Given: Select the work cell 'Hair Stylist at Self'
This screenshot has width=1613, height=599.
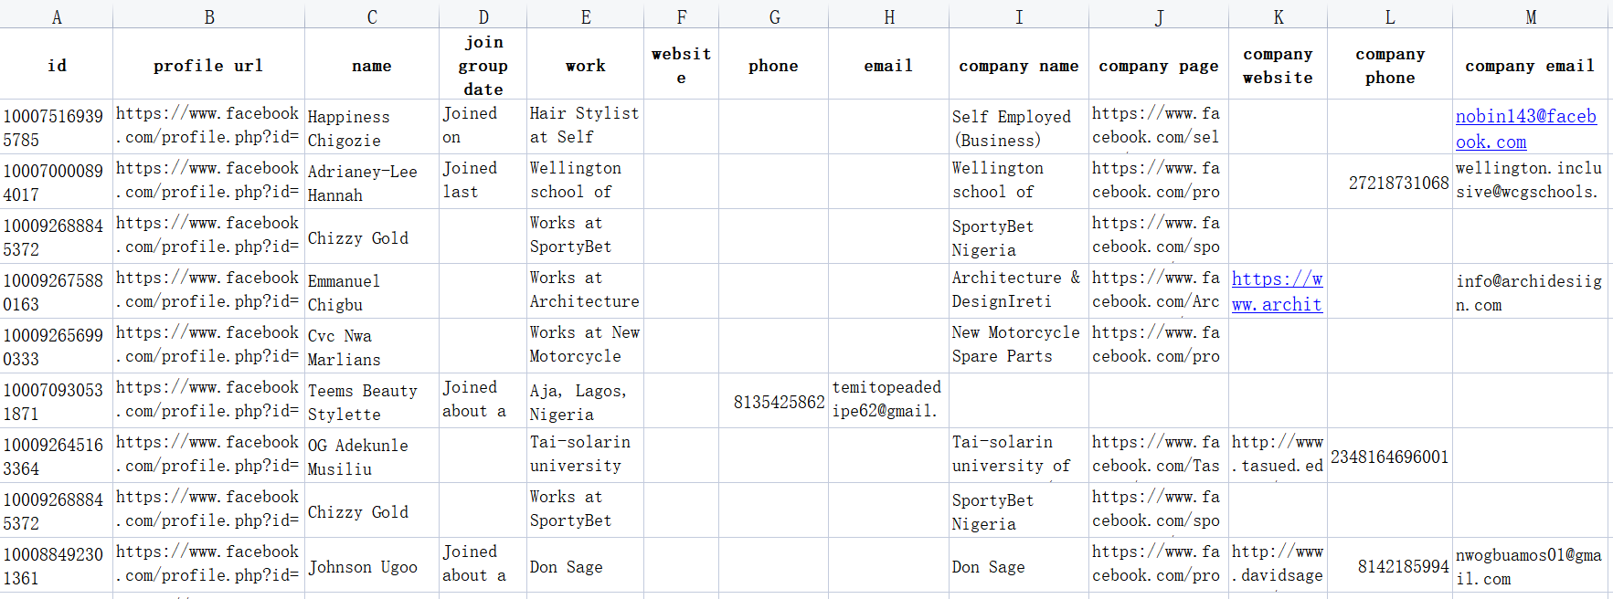Looking at the screenshot, I should [586, 127].
